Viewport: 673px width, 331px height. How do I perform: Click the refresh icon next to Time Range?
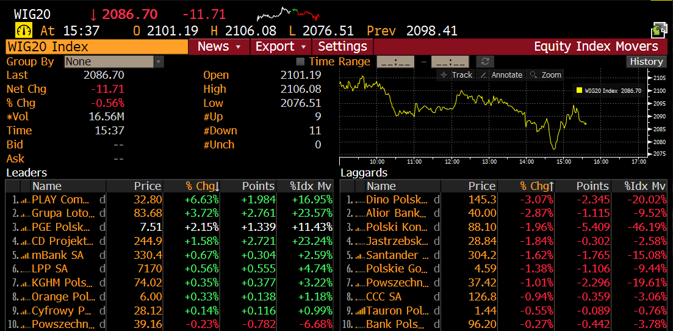coord(485,62)
